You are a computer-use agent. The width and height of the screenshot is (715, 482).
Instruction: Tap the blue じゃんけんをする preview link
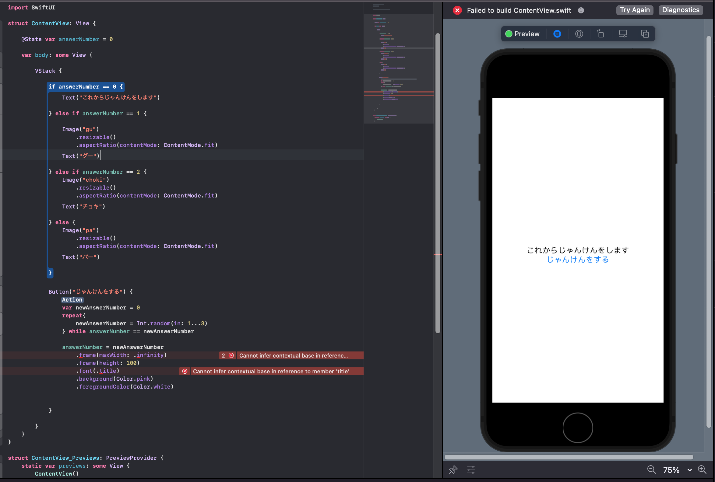click(x=578, y=260)
